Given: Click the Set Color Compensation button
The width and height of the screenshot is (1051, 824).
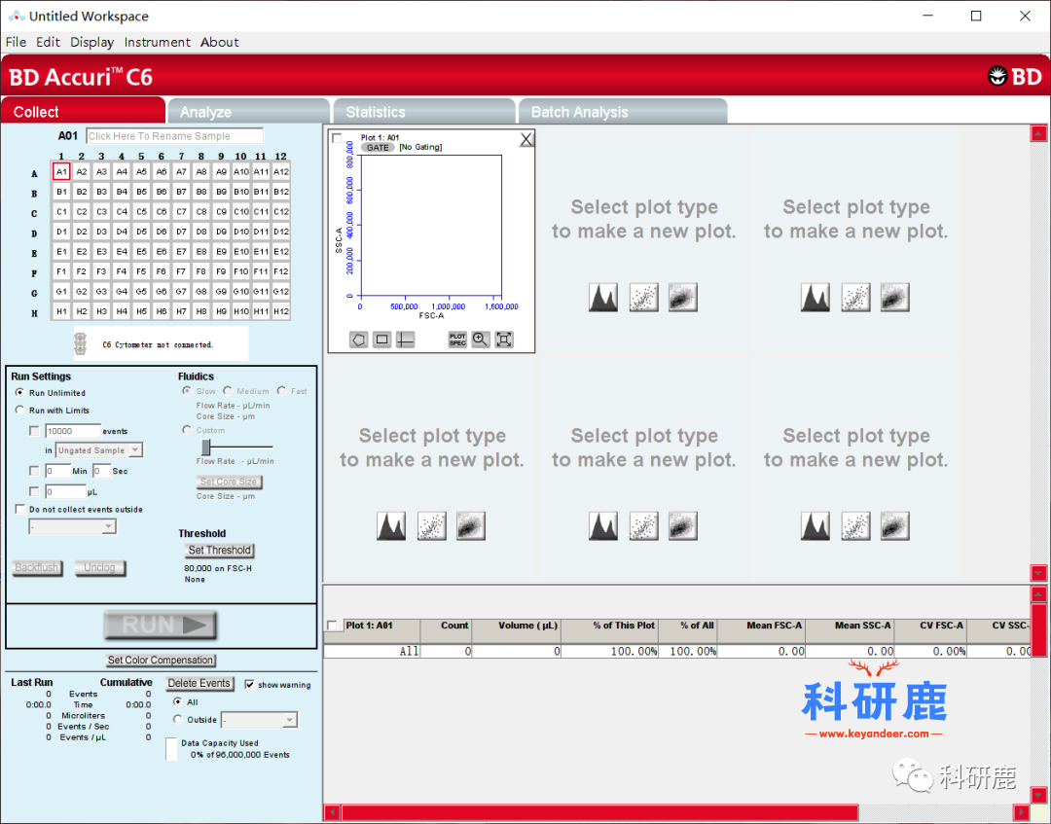Looking at the screenshot, I should pos(162,661).
